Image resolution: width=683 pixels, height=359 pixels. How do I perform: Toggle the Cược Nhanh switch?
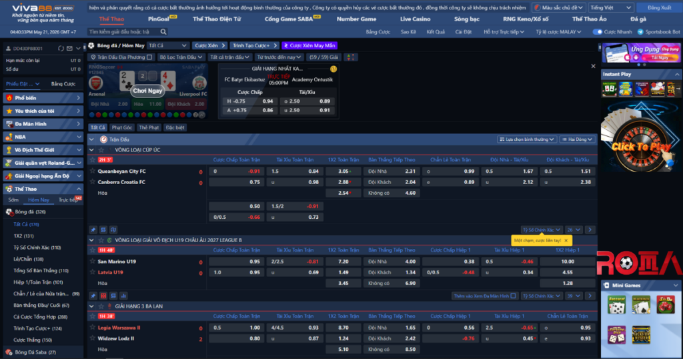(597, 32)
